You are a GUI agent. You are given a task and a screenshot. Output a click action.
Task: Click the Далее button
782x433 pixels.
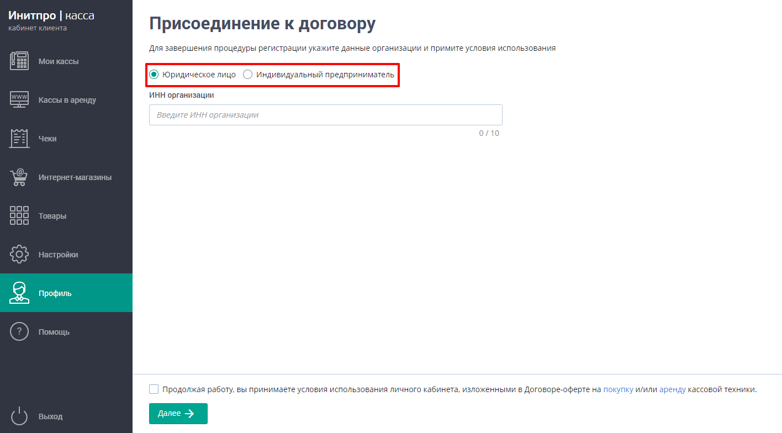click(x=178, y=414)
